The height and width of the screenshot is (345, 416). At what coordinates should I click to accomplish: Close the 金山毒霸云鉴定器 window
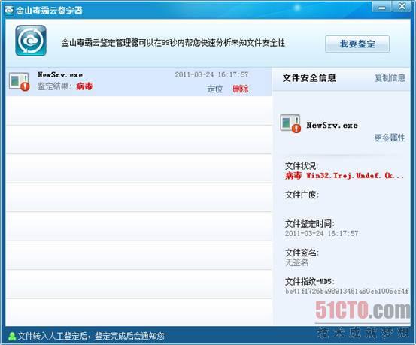[x=402, y=6]
